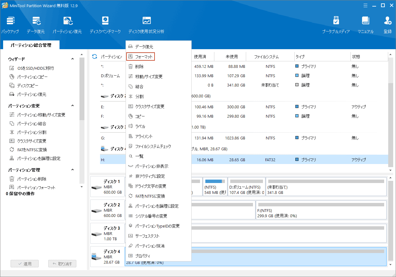Screen dimensions: 396x277
Task: Choose データ復元 in context menu
Action: 159,47
